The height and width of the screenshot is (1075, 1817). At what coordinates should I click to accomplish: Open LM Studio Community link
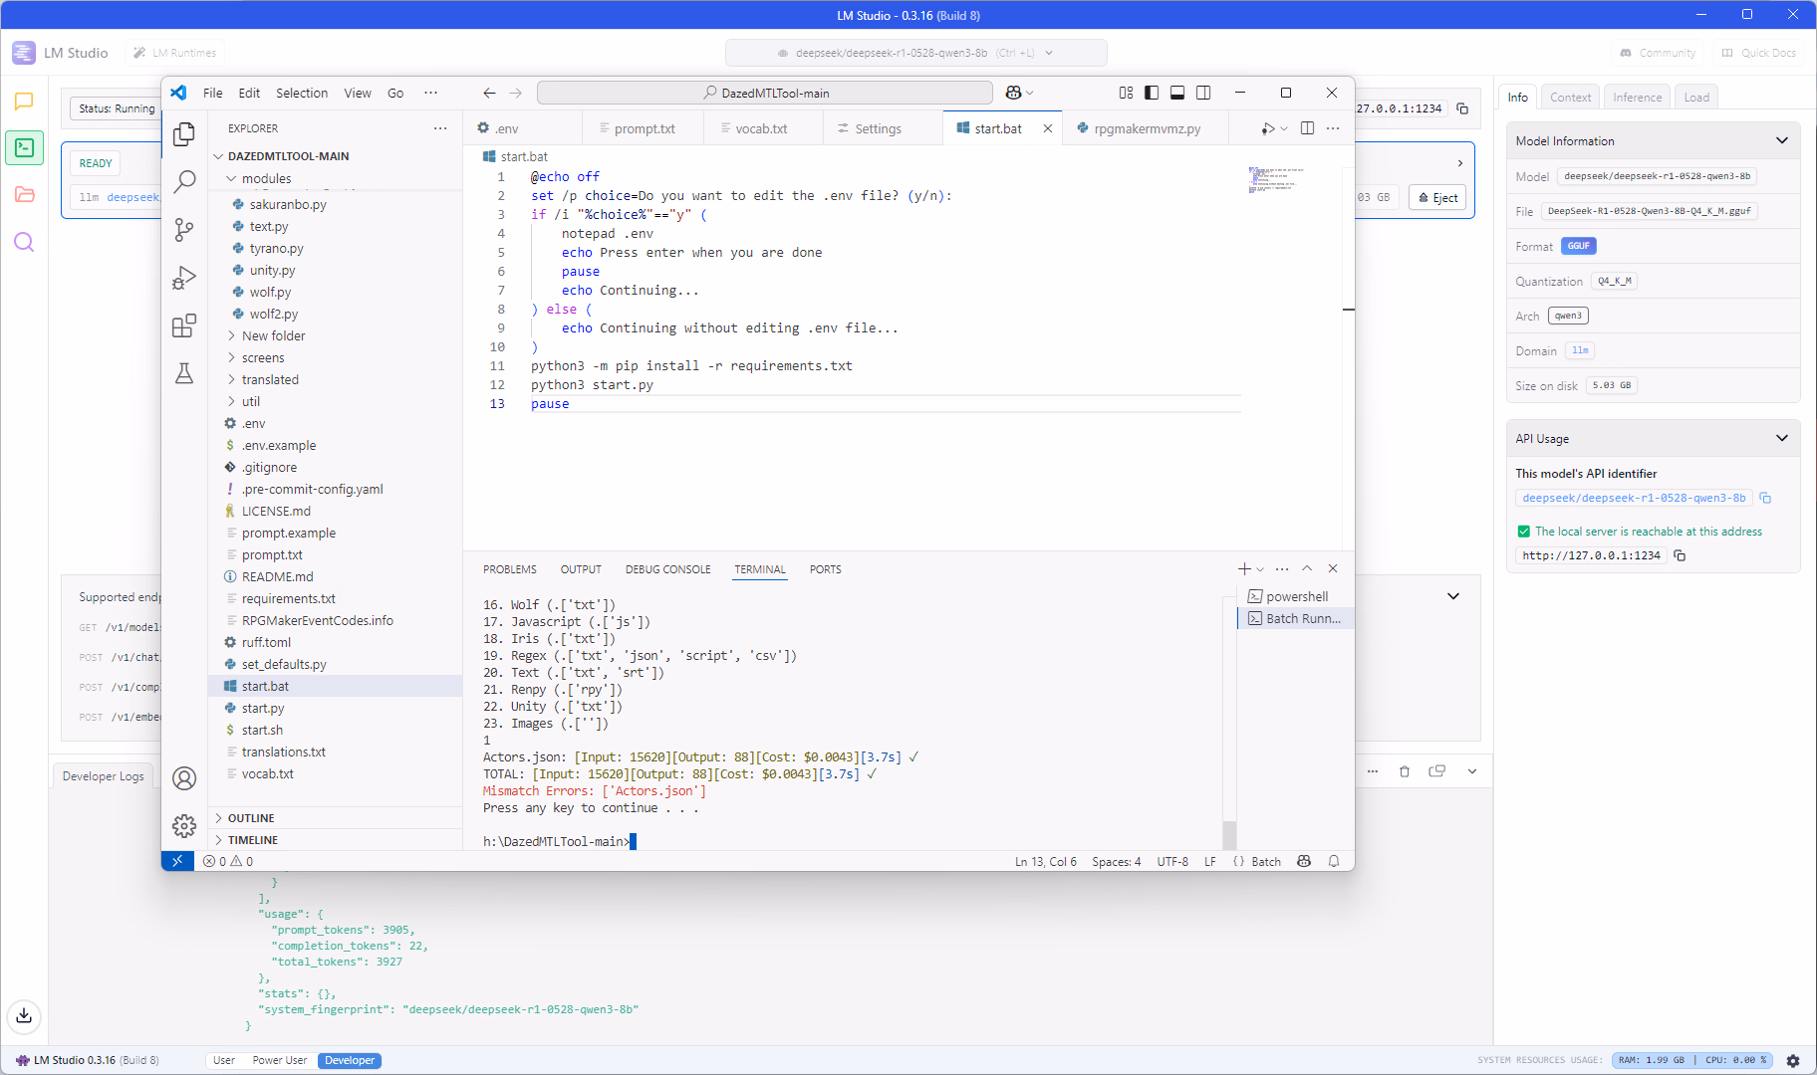(x=1659, y=53)
